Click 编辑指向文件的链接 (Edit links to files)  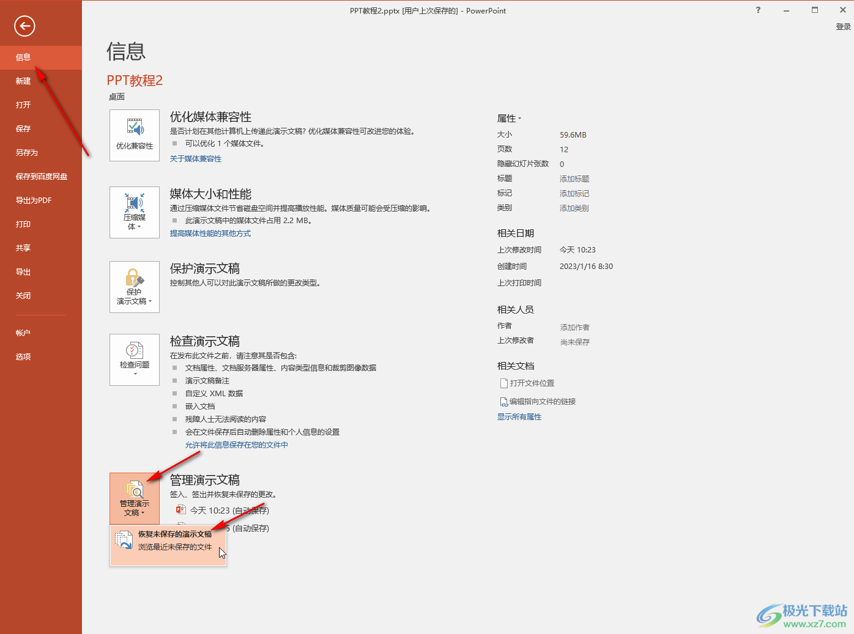coord(538,402)
